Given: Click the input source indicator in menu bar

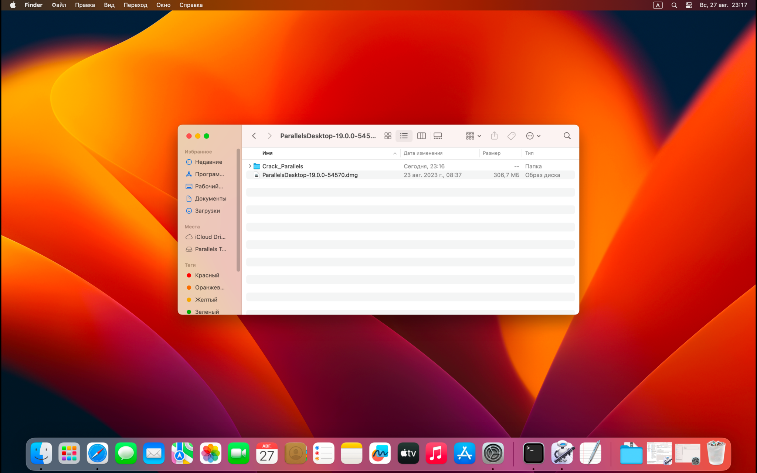Looking at the screenshot, I should coord(658,5).
